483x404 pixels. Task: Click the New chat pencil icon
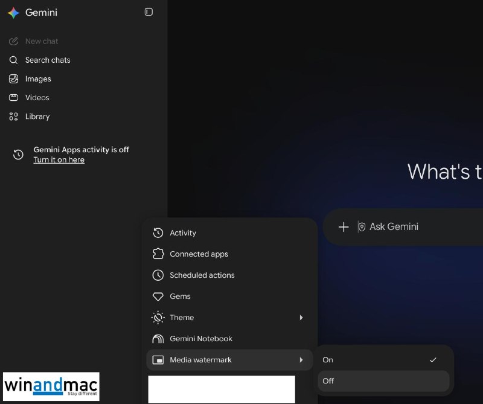point(13,41)
